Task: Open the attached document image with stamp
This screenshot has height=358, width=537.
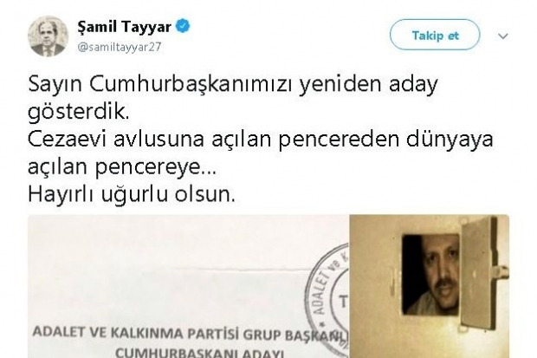Action: tap(188, 286)
